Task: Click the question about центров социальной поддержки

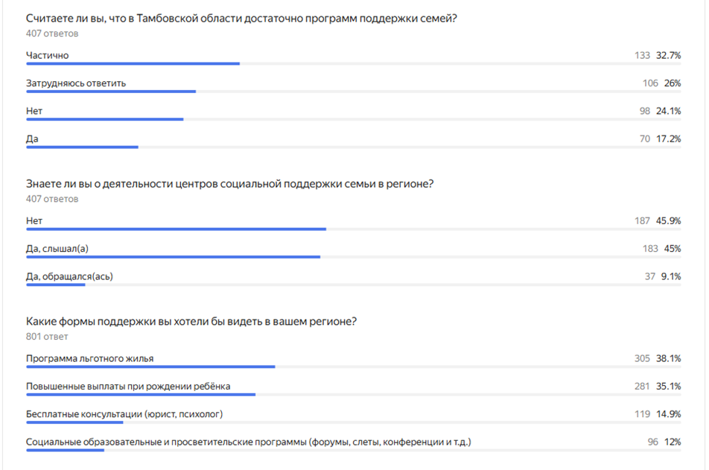Action: coord(229,184)
